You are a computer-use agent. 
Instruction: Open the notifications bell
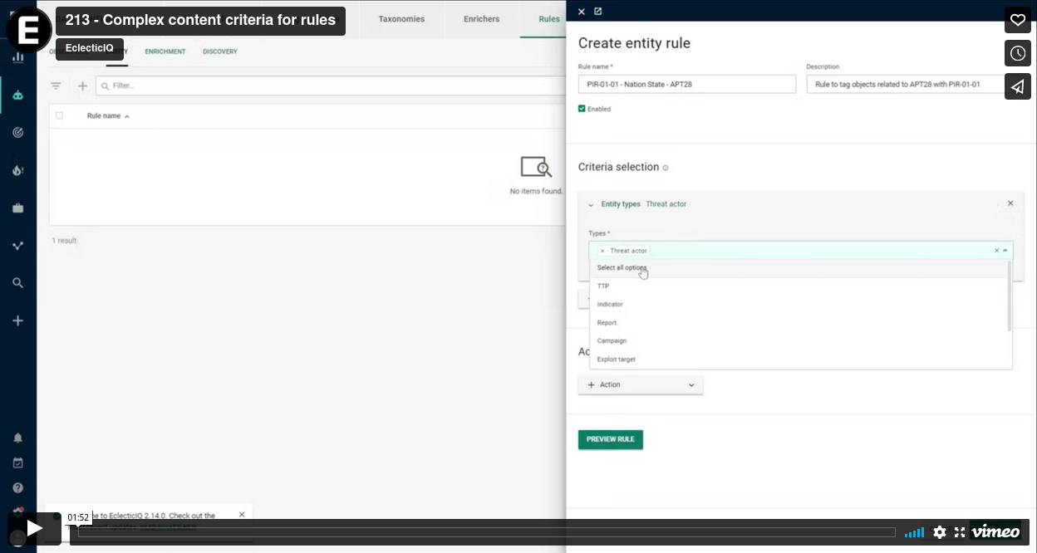click(x=18, y=438)
